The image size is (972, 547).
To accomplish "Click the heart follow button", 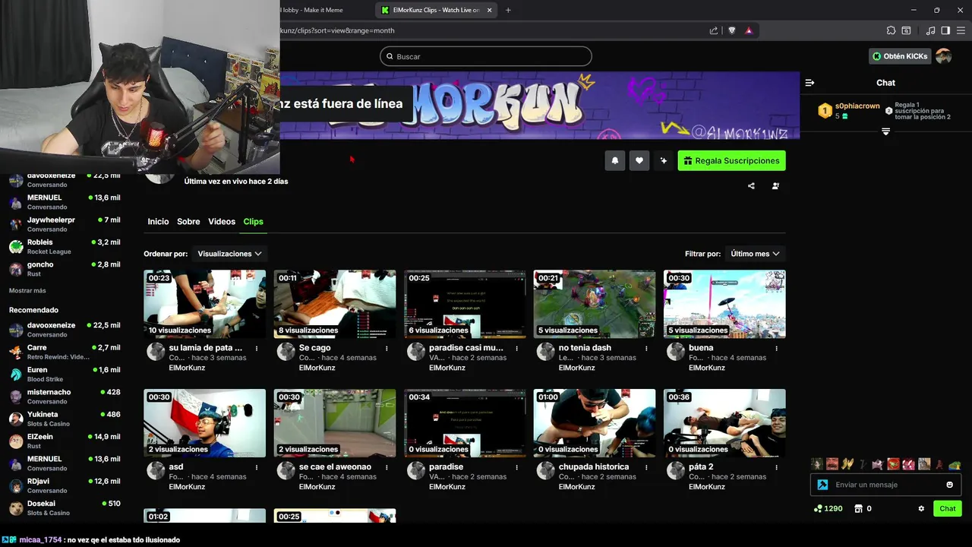I will [x=639, y=161].
